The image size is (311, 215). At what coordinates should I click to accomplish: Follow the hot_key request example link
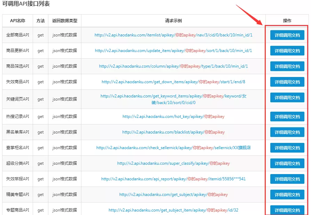point(173,117)
